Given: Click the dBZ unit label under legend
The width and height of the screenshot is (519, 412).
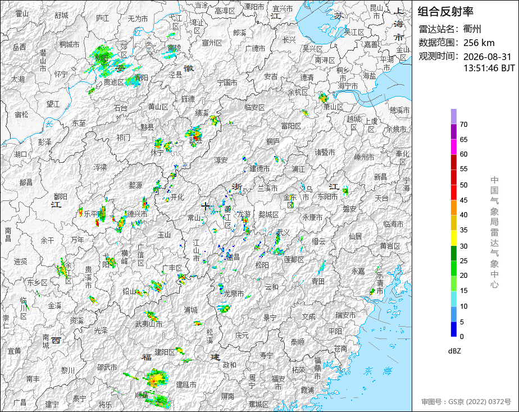Looking at the screenshot, I should coord(454,351).
